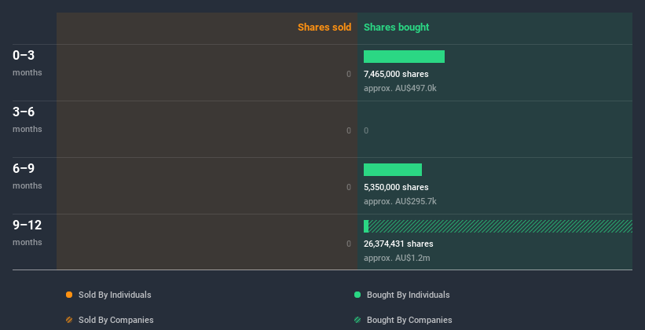Click the '5,350,000 shares' value

[x=396, y=187]
